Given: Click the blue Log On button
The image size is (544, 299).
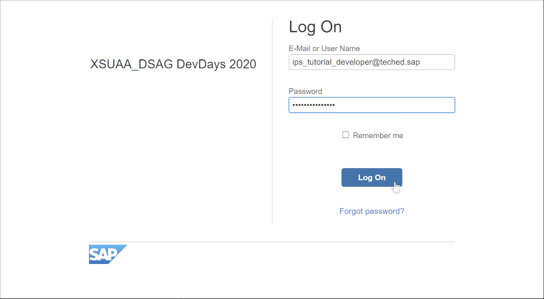Looking at the screenshot, I should pyautogui.click(x=372, y=177).
